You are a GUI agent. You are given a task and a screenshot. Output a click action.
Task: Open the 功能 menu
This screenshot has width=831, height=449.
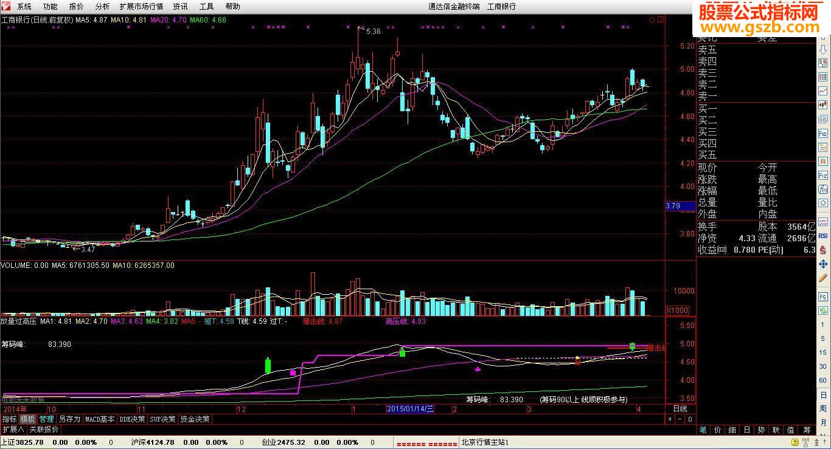pyautogui.click(x=50, y=7)
